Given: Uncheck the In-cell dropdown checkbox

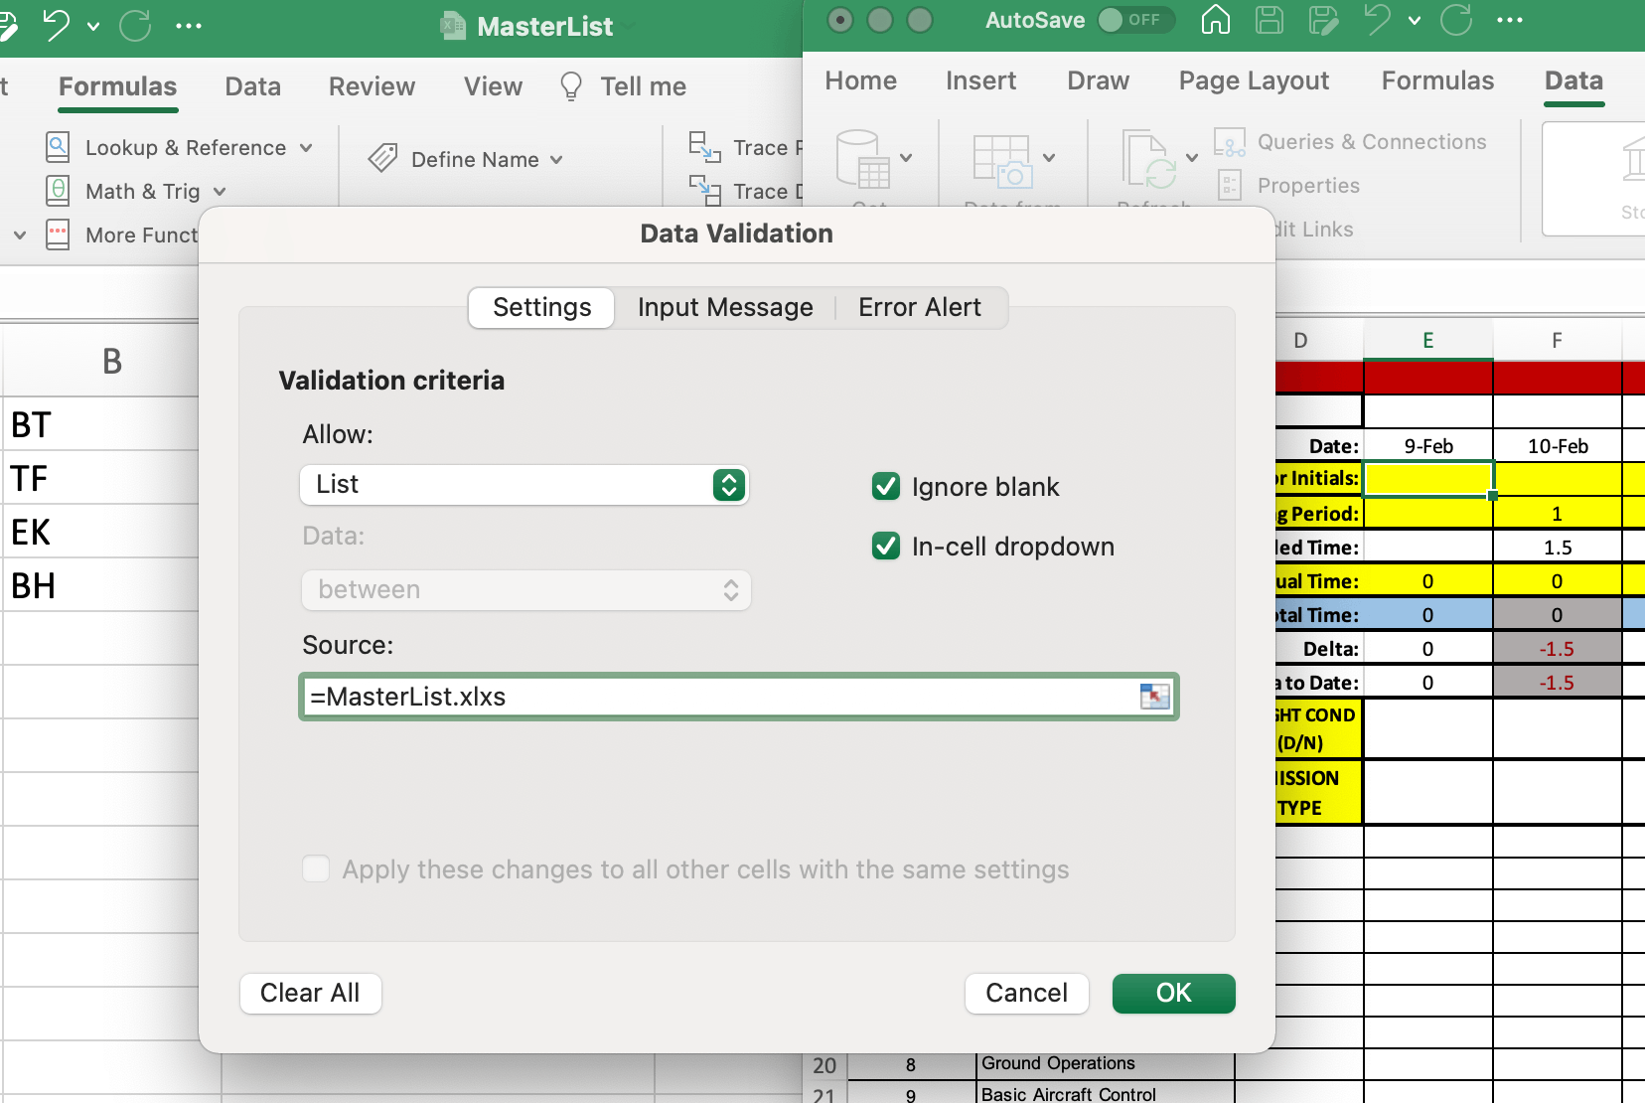Looking at the screenshot, I should coord(885,547).
